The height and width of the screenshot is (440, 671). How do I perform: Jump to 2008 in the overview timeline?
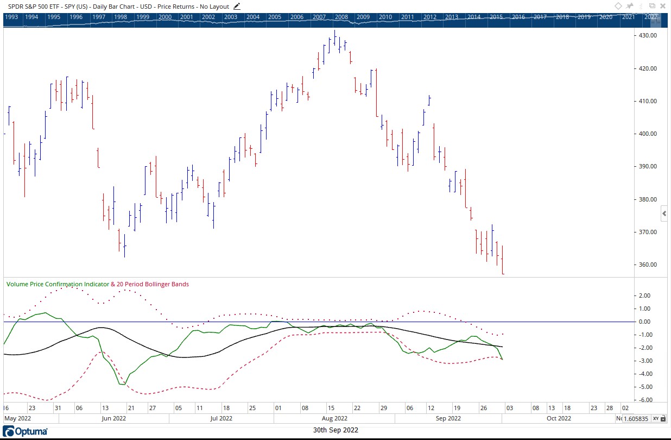(341, 17)
